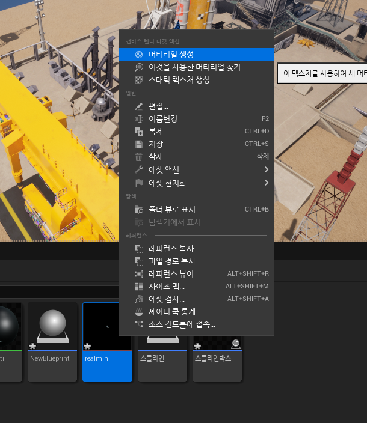
Task: Click the grid icon beside 사이즈 맵
Action: (139, 287)
